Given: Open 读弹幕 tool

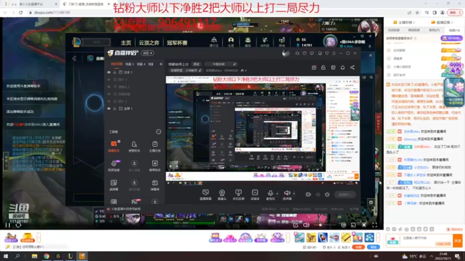Looking at the screenshot, I should point(114,185).
